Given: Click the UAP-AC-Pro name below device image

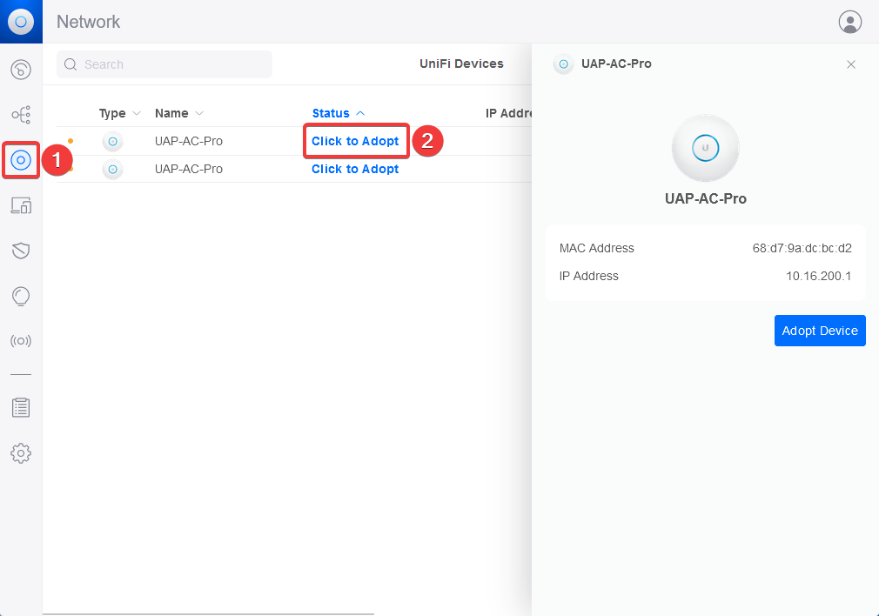Looking at the screenshot, I should [705, 199].
